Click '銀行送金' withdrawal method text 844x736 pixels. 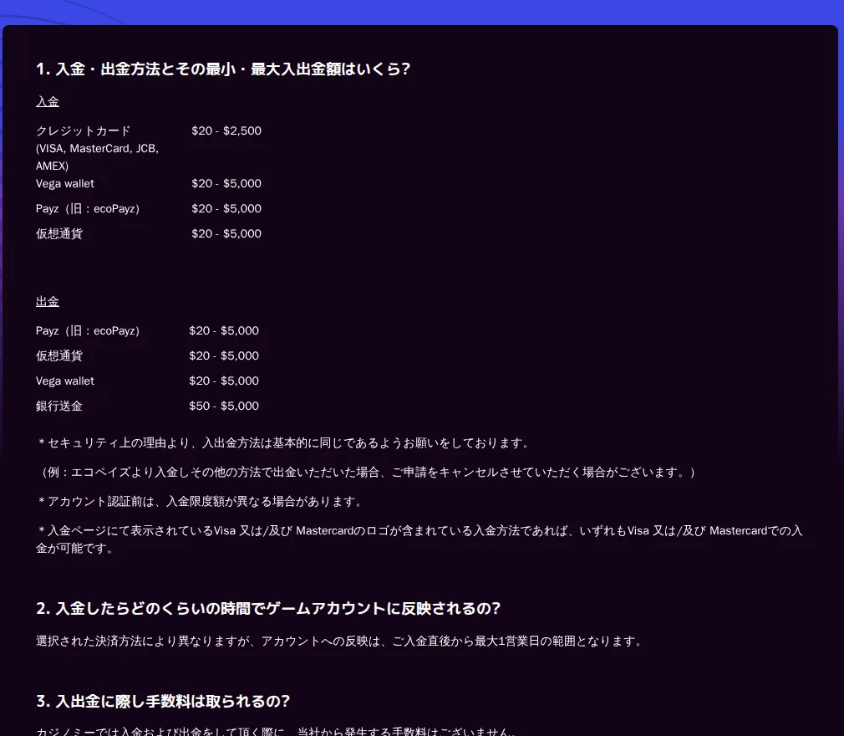(59, 406)
